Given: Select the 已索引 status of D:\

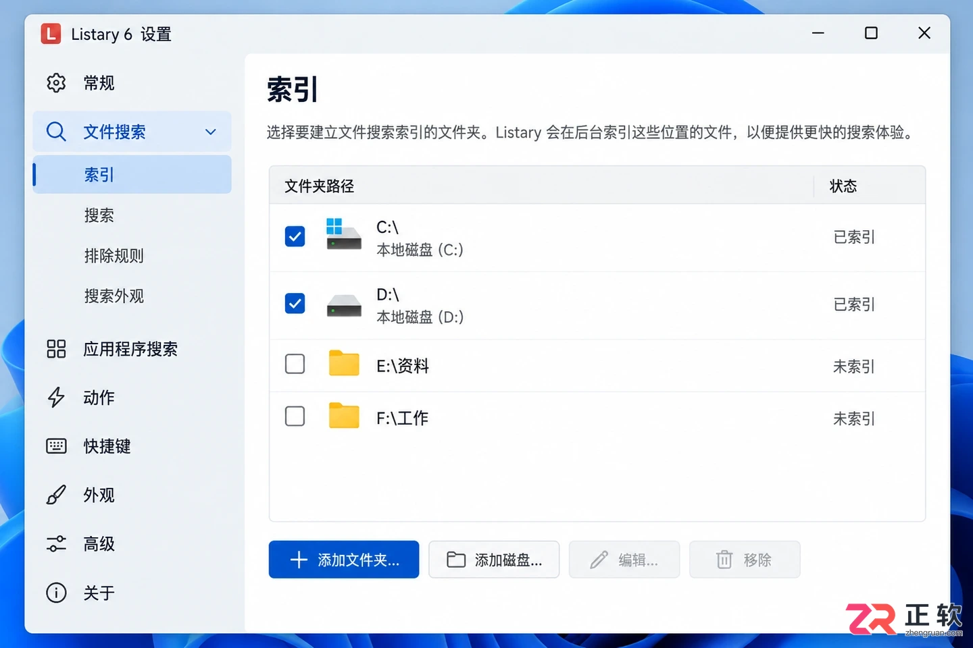Looking at the screenshot, I should click(x=854, y=304).
